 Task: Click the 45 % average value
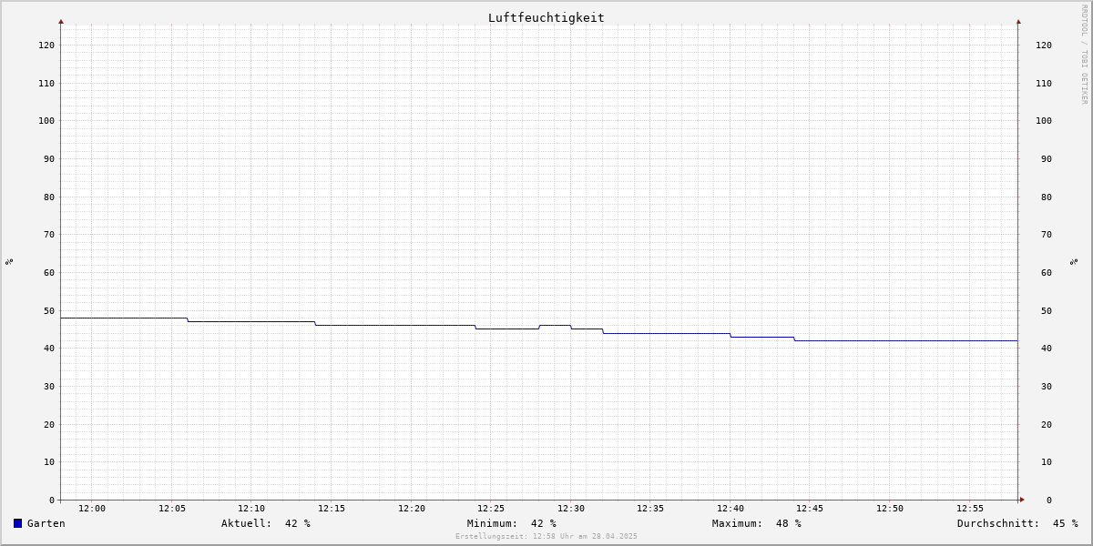pos(1066,523)
